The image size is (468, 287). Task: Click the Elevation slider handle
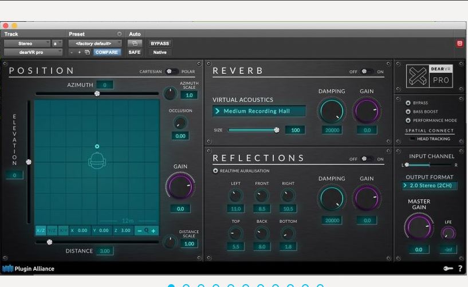coord(29,162)
